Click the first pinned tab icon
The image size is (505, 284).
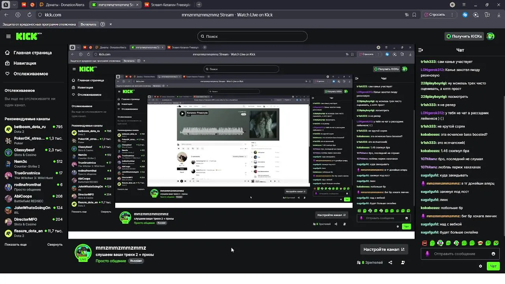coord(24,5)
